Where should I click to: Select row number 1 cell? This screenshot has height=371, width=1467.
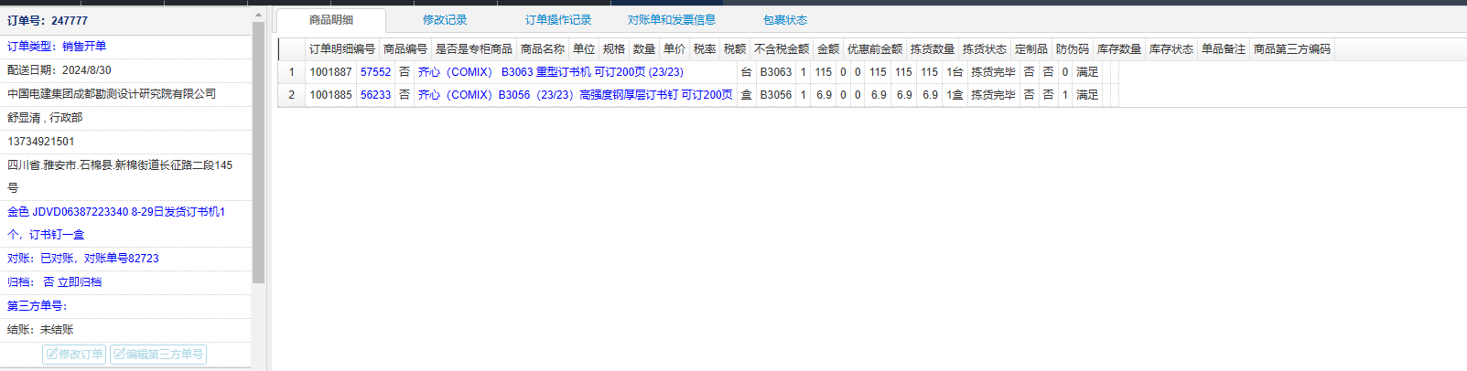(x=292, y=72)
